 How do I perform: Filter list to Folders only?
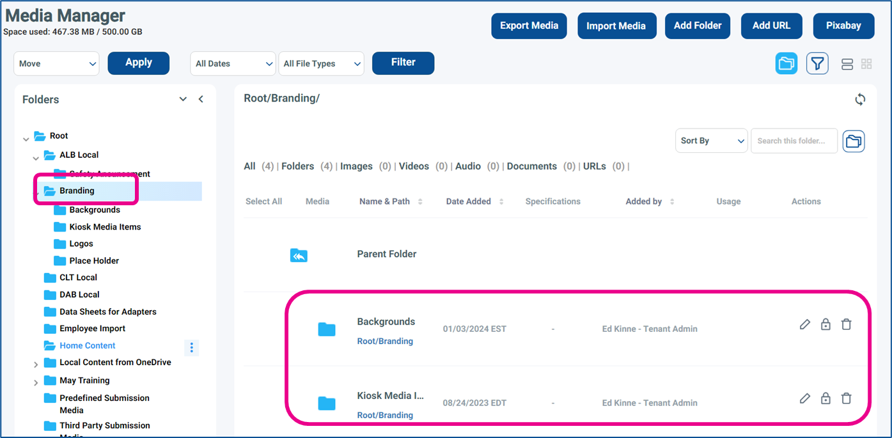[297, 166]
